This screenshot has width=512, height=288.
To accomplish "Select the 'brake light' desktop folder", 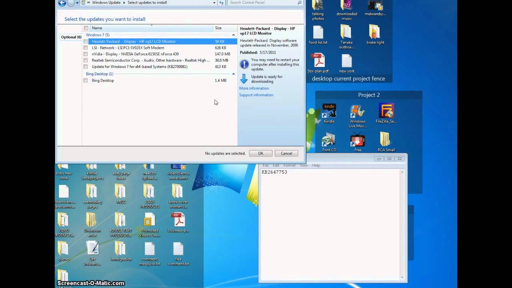I will (x=375, y=35).
